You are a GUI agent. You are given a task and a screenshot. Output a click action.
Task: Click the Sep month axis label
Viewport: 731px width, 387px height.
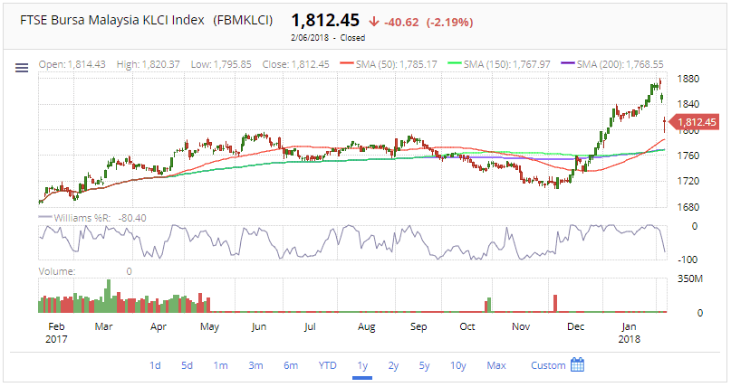point(418,326)
